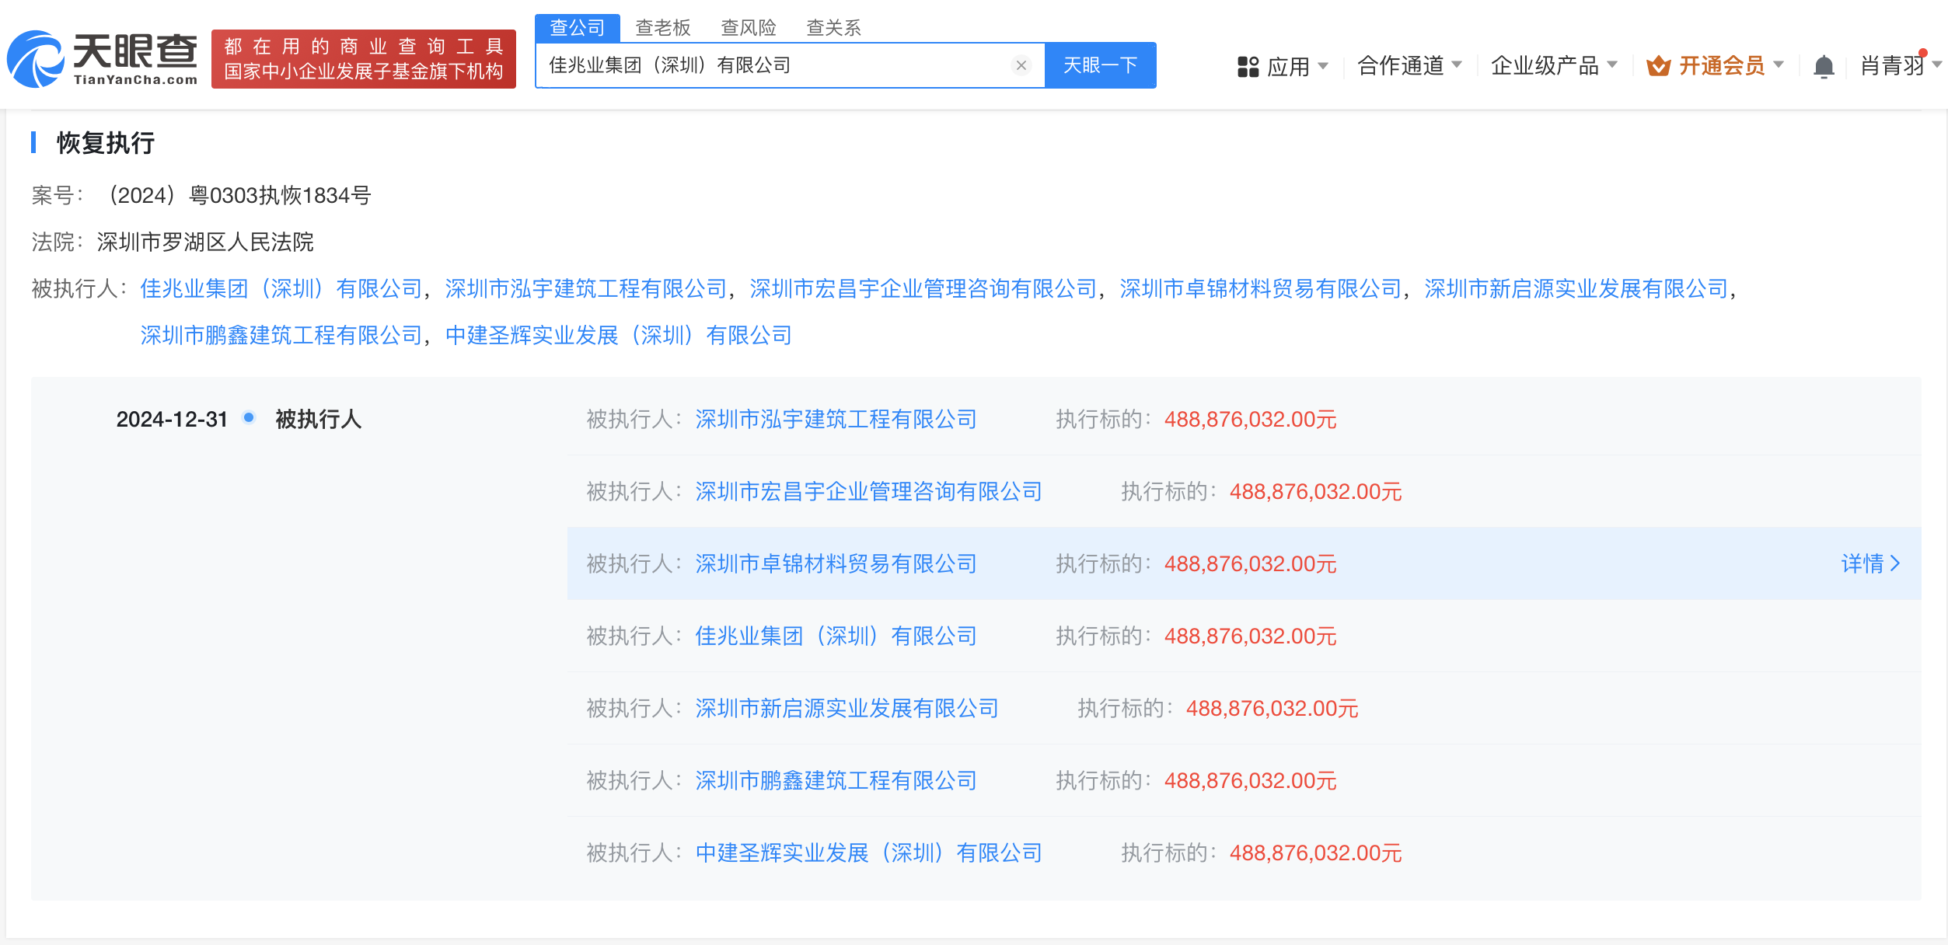Click the amount 488,876,032.00元 in 中建圣辉 row

(1316, 853)
